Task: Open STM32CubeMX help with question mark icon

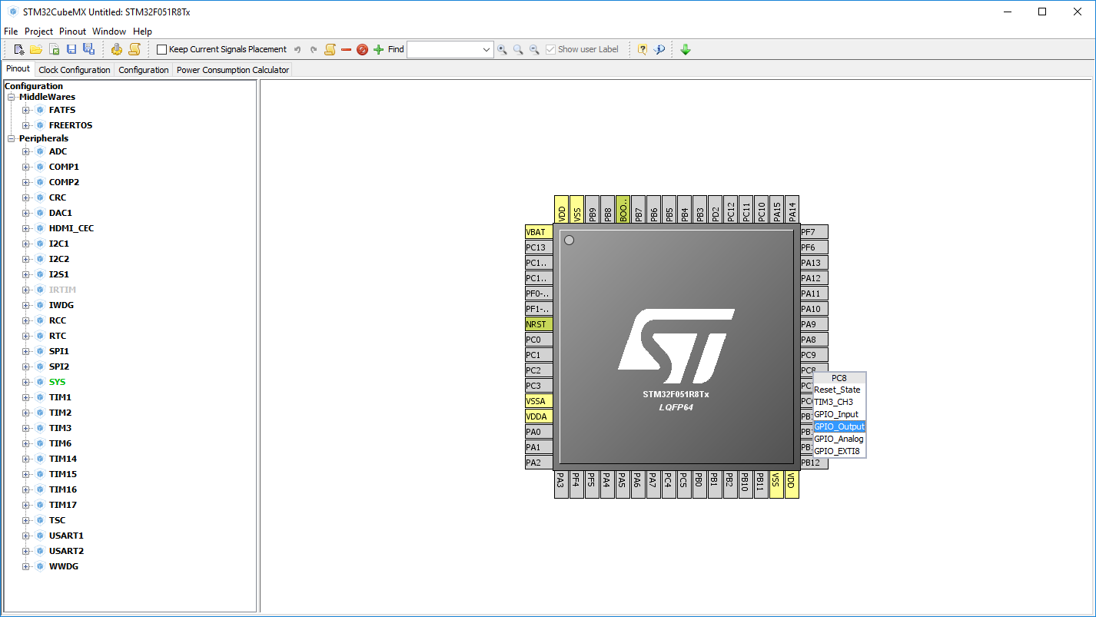Action: tap(642, 49)
